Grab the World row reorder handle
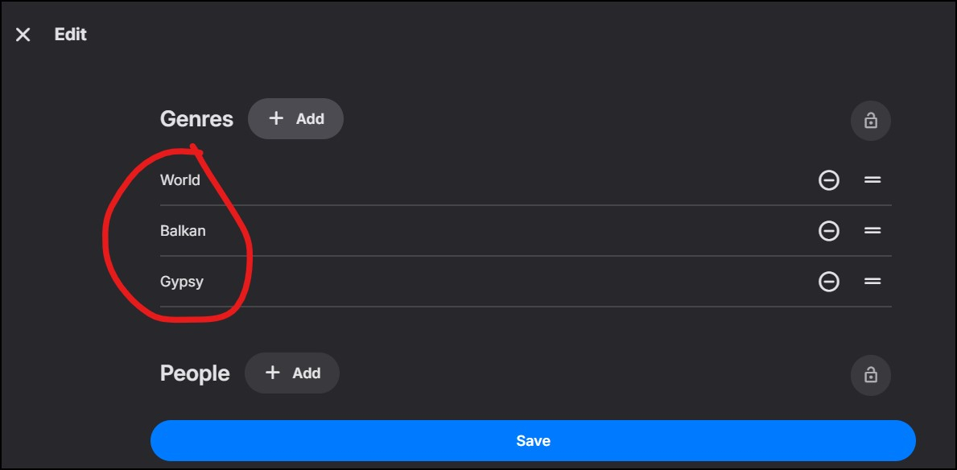Image resolution: width=957 pixels, height=470 pixels. pyautogui.click(x=872, y=180)
